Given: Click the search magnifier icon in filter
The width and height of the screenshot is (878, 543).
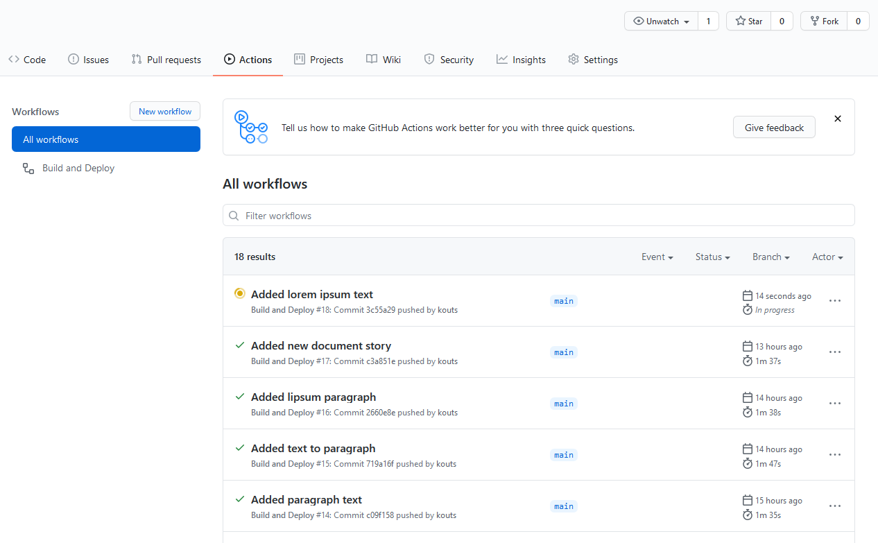Looking at the screenshot, I should [x=234, y=216].
